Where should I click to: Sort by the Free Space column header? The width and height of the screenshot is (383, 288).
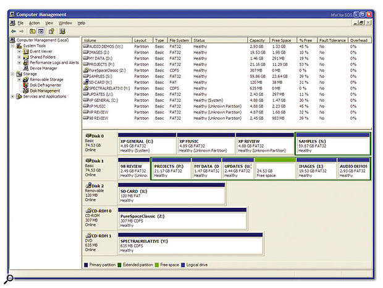[x=284, y=40]
